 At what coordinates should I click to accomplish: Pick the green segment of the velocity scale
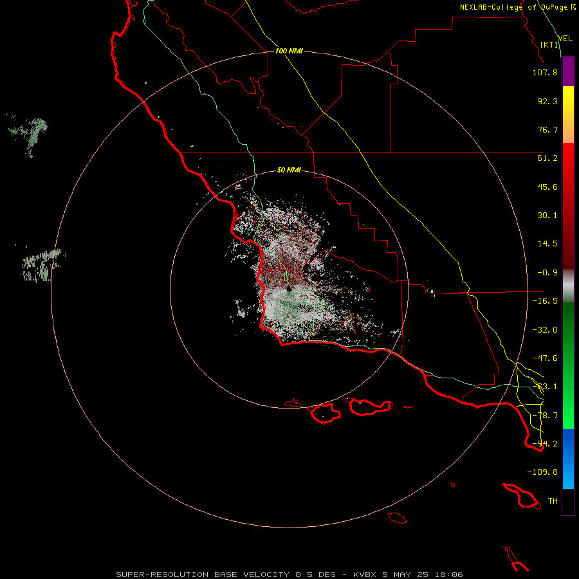[568, 365]
